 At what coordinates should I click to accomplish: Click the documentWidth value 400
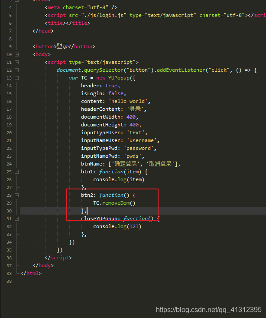(x=131, y=117)
